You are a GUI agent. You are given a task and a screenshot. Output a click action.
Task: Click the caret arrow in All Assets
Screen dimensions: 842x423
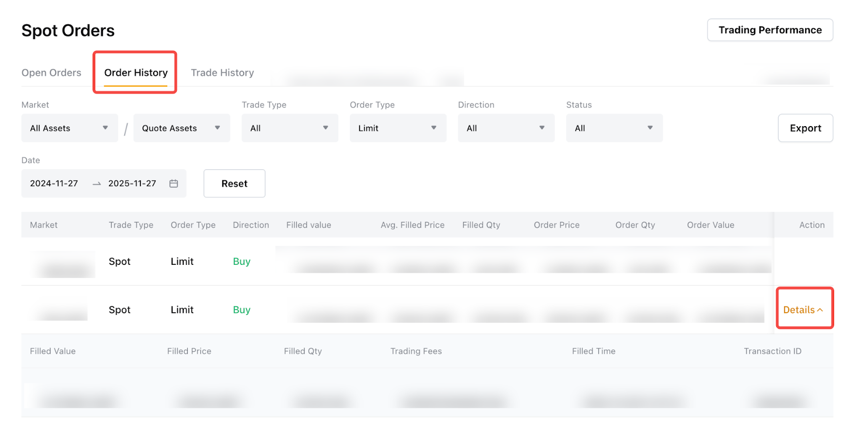[x=105, y=128]
